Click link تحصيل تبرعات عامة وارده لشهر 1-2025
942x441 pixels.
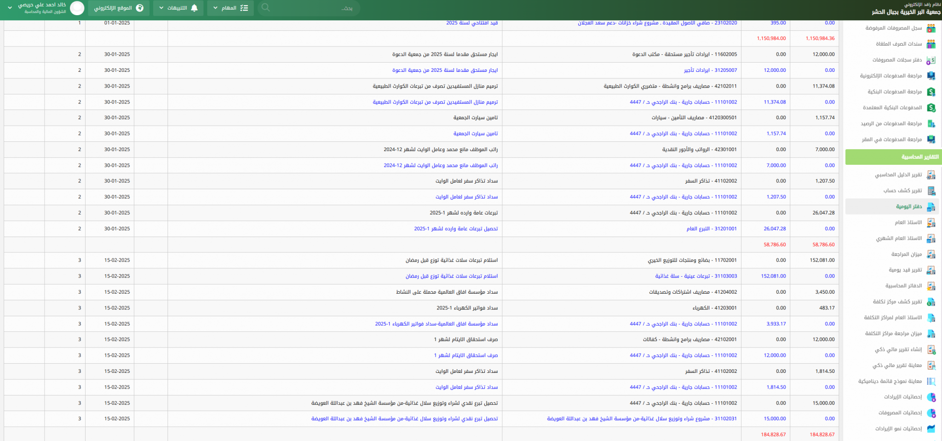[456, 228]
